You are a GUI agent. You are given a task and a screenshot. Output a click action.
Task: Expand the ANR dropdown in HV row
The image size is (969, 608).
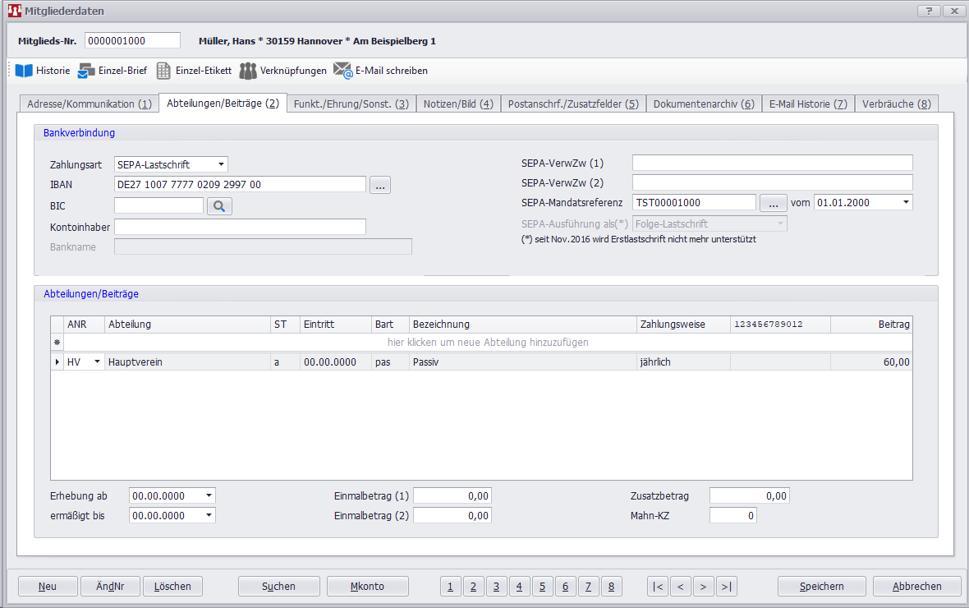coord(97,362)
